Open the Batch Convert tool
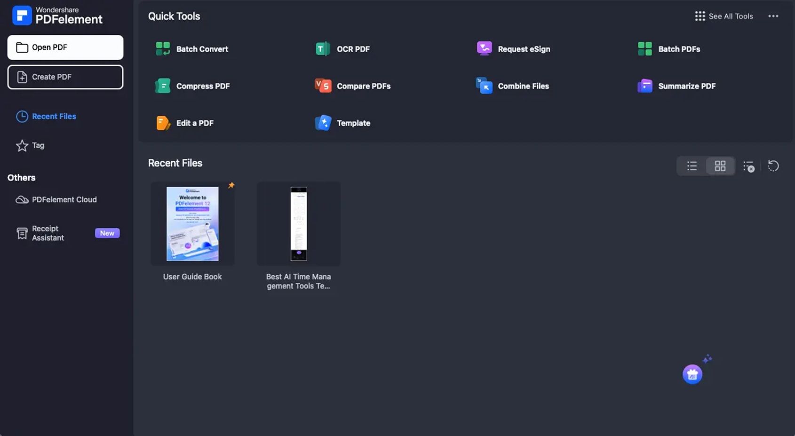The width and height of the screenshot is (795, 436). [191, 49]
